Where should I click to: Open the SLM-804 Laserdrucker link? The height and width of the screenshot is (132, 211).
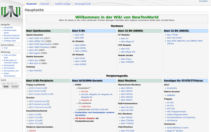click(x=95, y=109)
